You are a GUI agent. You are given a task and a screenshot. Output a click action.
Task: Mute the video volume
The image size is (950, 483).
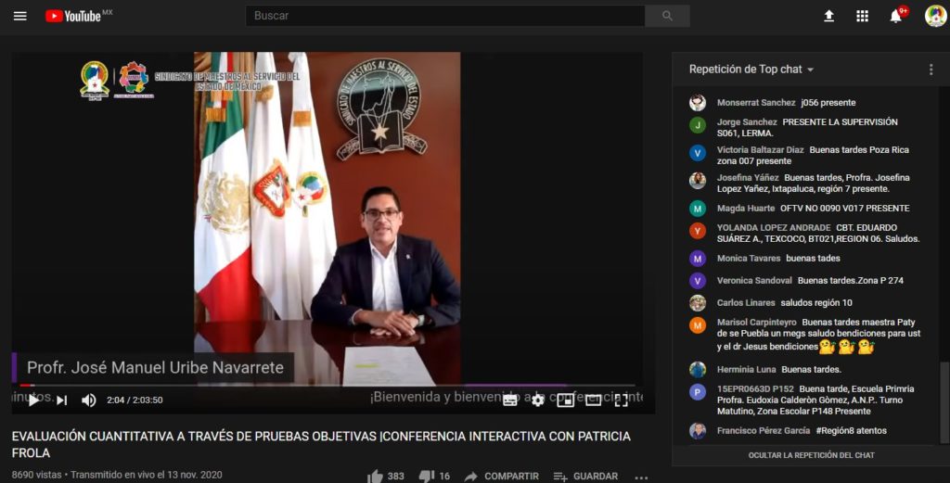[89, 400]
